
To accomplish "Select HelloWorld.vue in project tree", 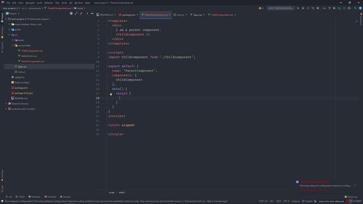I will (x=29, y=56).
